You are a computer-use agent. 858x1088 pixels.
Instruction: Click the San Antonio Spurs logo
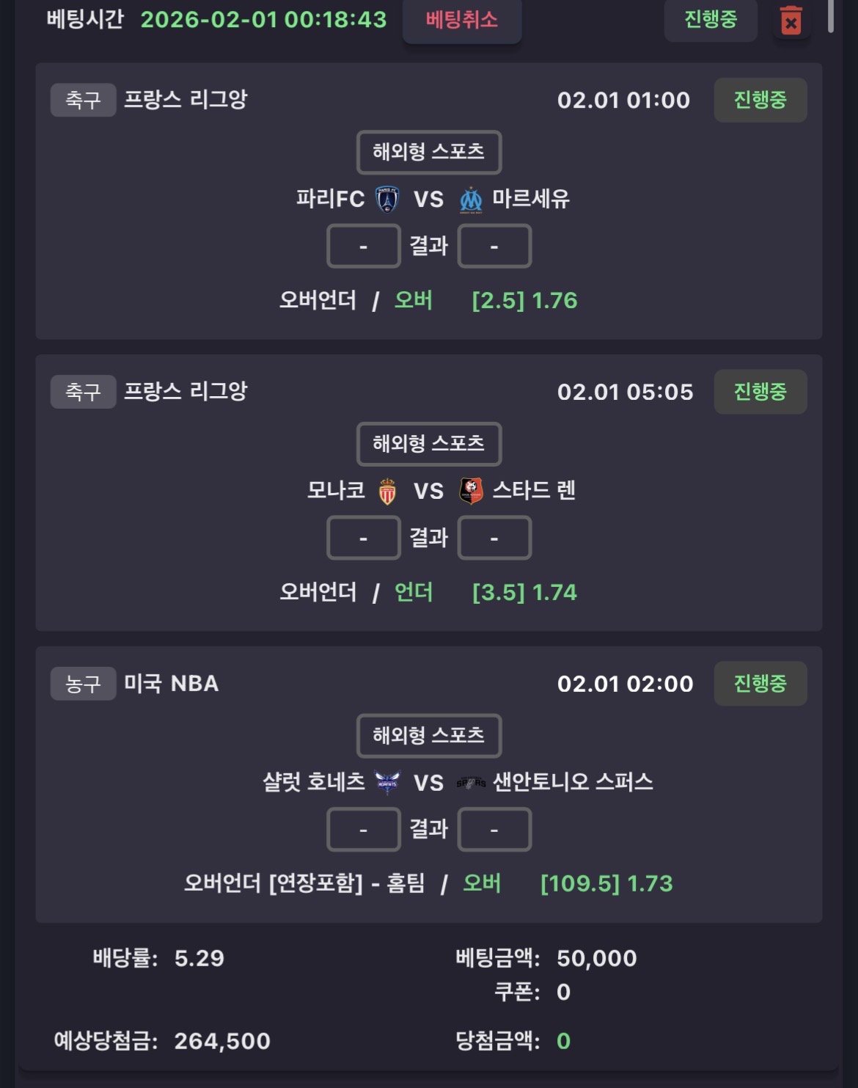[471, 783]
